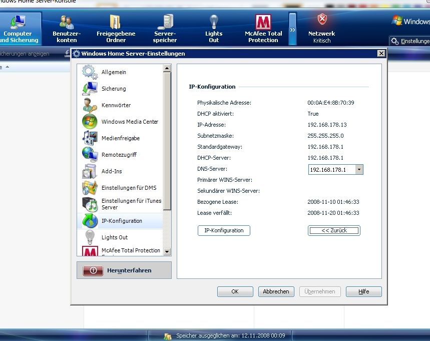Select the Add-Ins icon in settings list

(x=90, y=171)
